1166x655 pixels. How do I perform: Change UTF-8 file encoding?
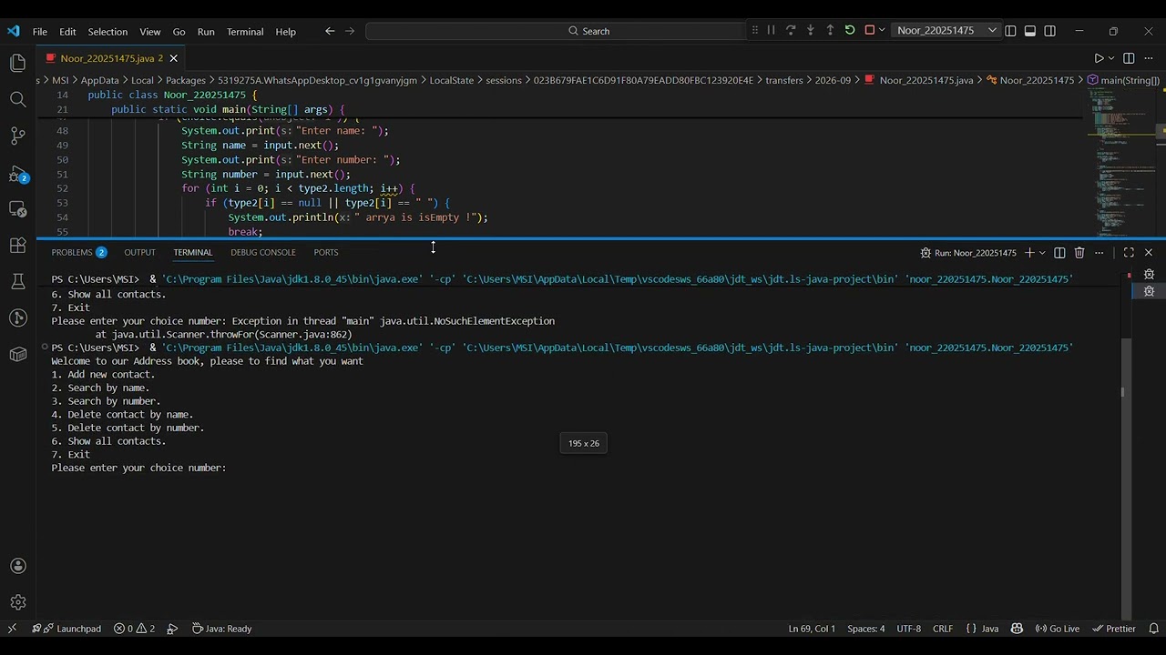tap(909, 629)
